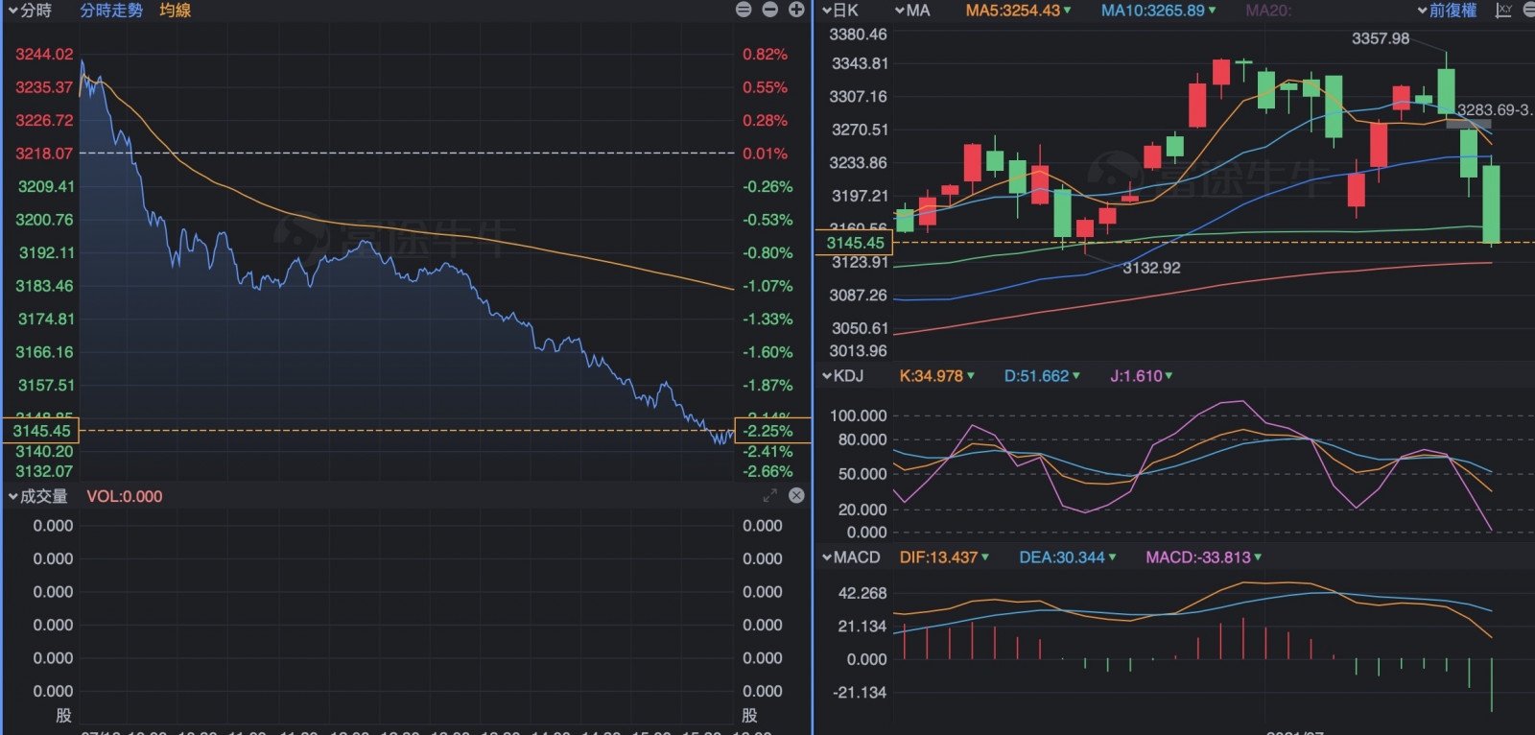Toggle the MA10 moving average line
This screenshot has width=1535, height=735.
(1157, 11)
